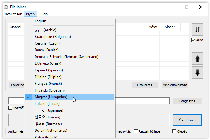Click the File Joiner app icon
Viewport: 210px width, 140px height.
pos(7,7)
